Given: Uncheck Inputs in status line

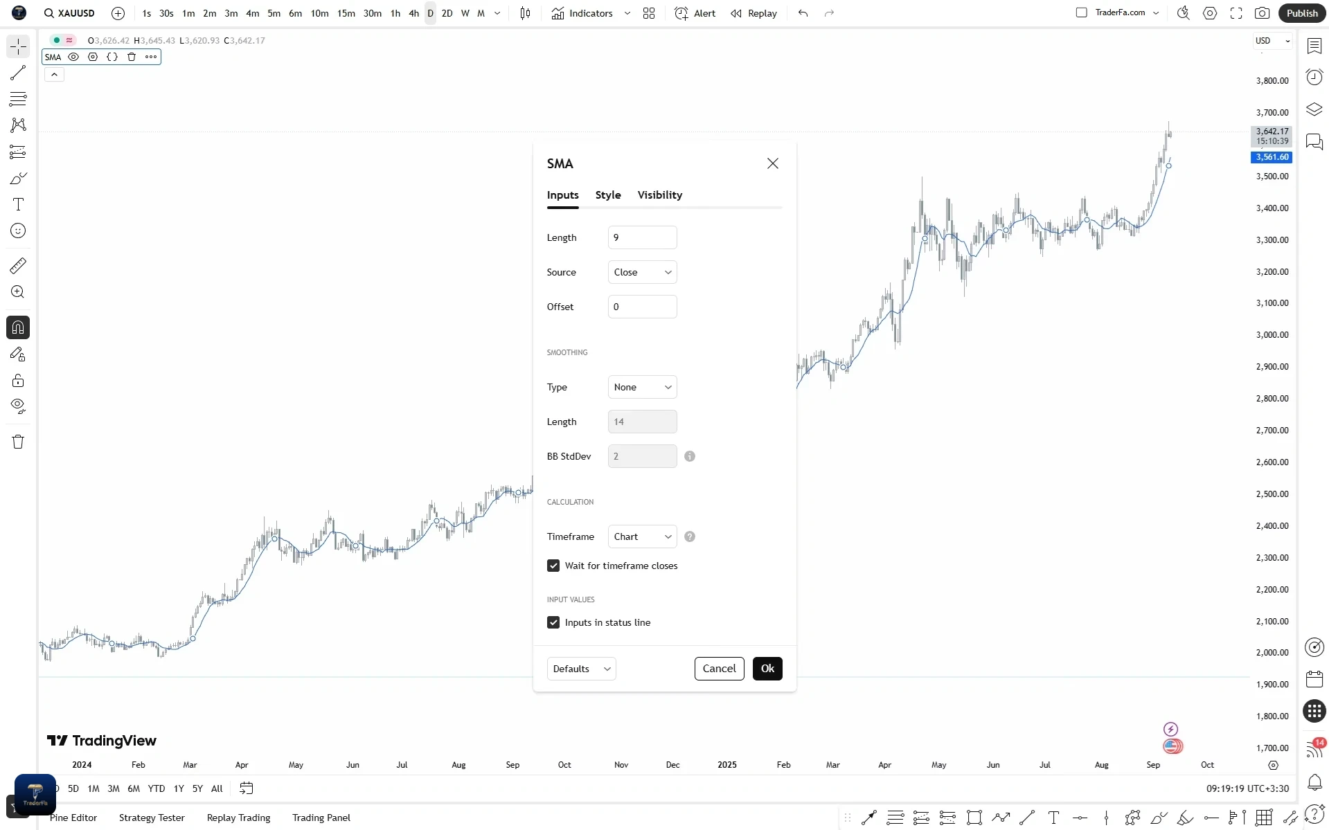Looking at the screenshot, I should (x=553, y=622).
